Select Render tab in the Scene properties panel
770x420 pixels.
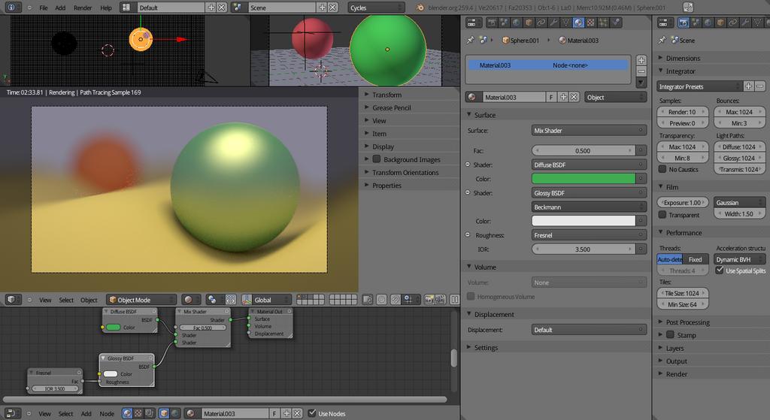click(x=684, y=22)
